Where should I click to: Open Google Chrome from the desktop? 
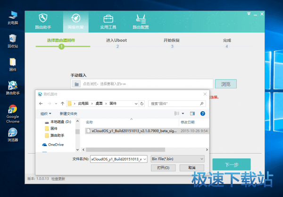13,113
